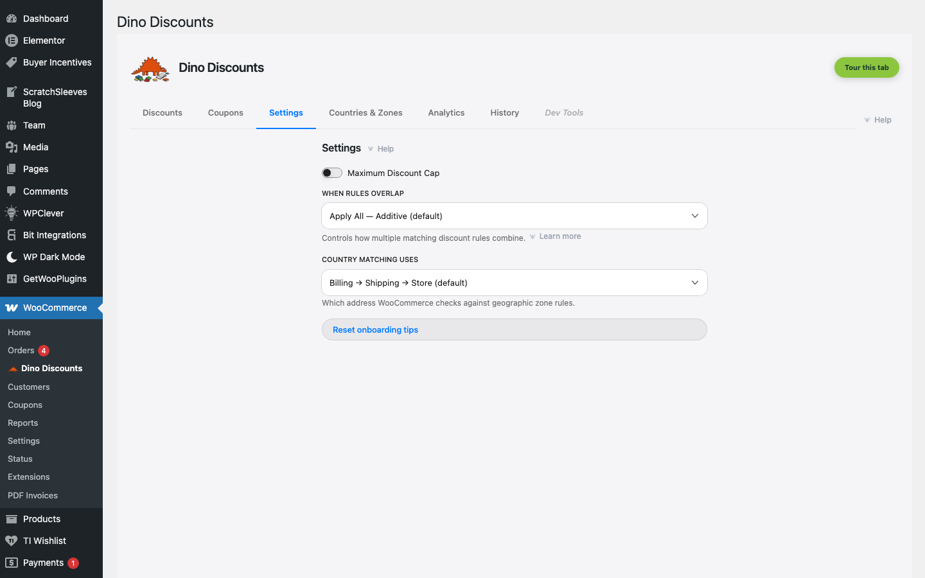This screenshot has height=578, width=925.
Task: Click the Dino Discounts dinosaur logo
Action: (150, 69)
